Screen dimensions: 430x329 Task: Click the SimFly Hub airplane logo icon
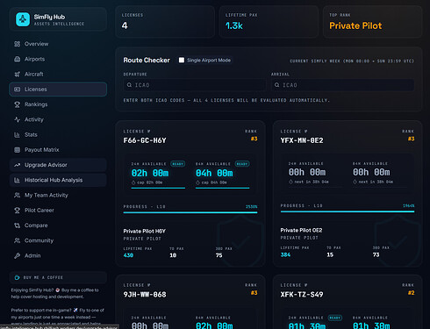click(x=23, y=19)
